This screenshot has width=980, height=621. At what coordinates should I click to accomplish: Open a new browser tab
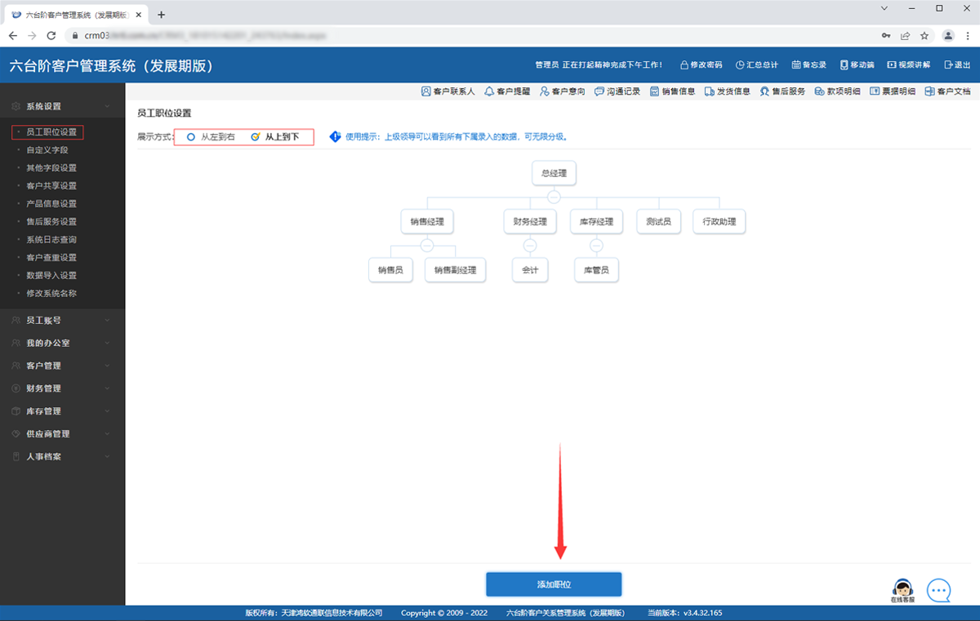tap(161, 15)
